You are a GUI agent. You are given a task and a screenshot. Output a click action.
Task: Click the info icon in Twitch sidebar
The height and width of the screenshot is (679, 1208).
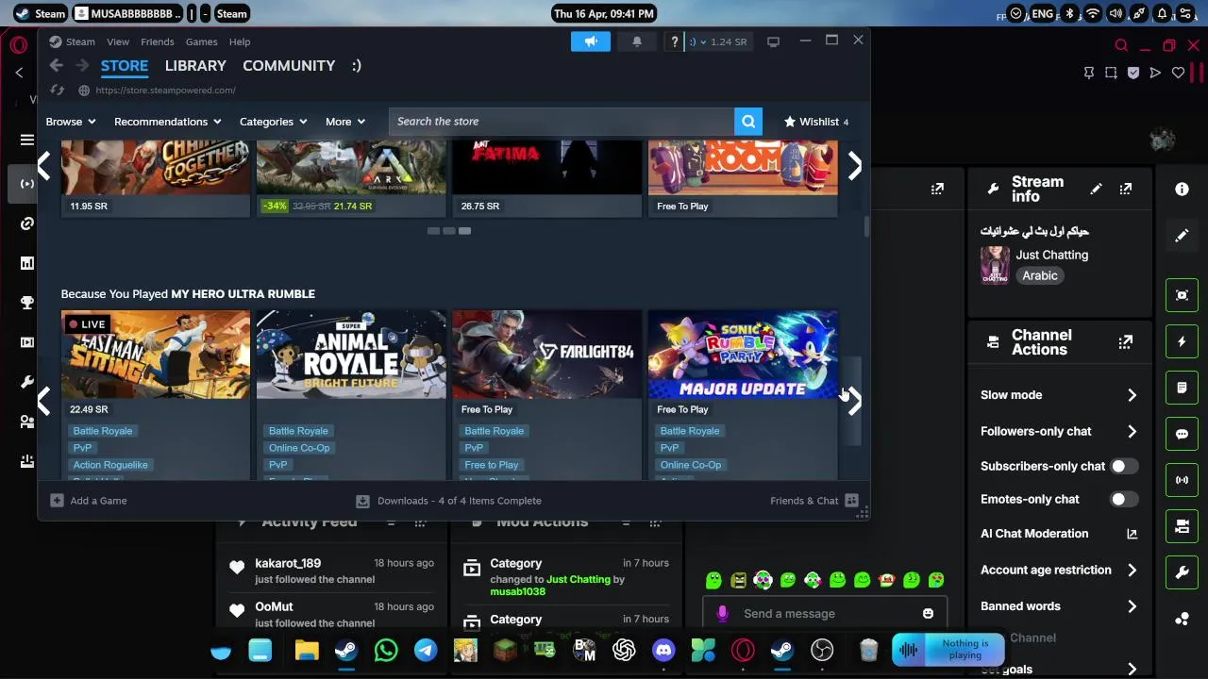(x=1182, y=189)
